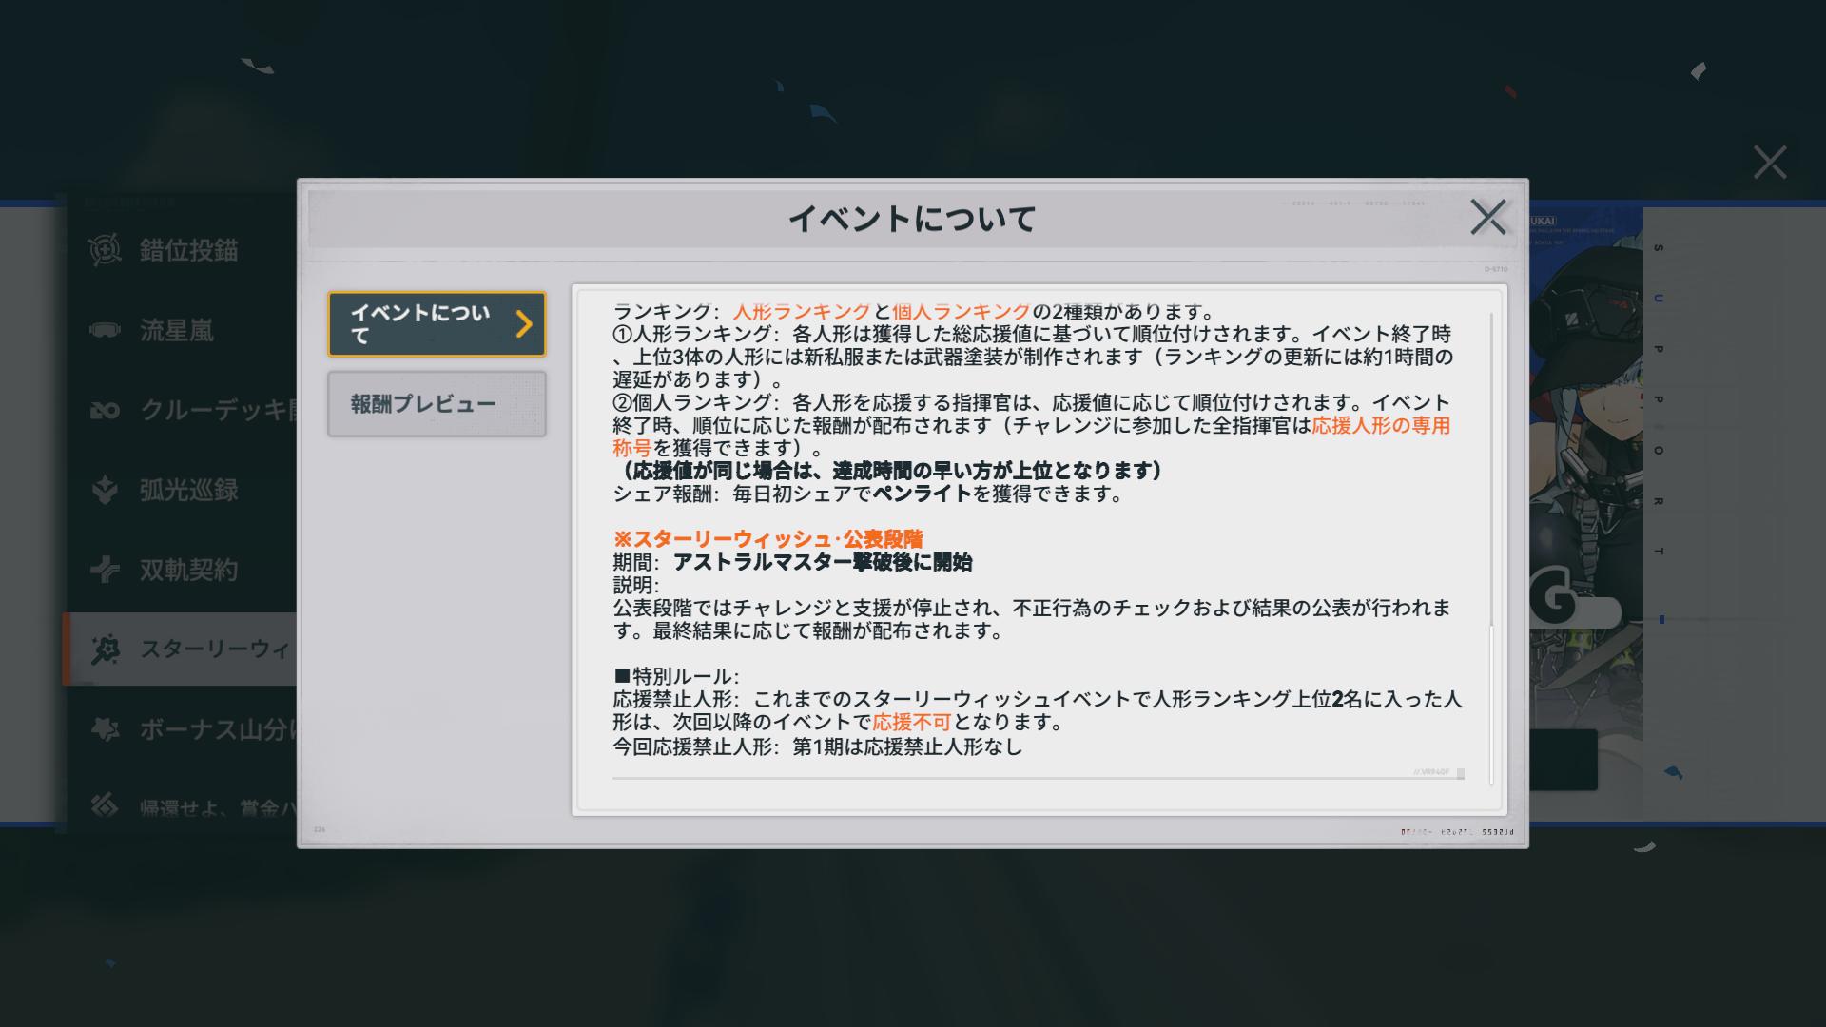This screenshot has height=1027, width=1826.
Task: Switch to the 報酬プレビュー tab
Action: [x=437, y=404]
